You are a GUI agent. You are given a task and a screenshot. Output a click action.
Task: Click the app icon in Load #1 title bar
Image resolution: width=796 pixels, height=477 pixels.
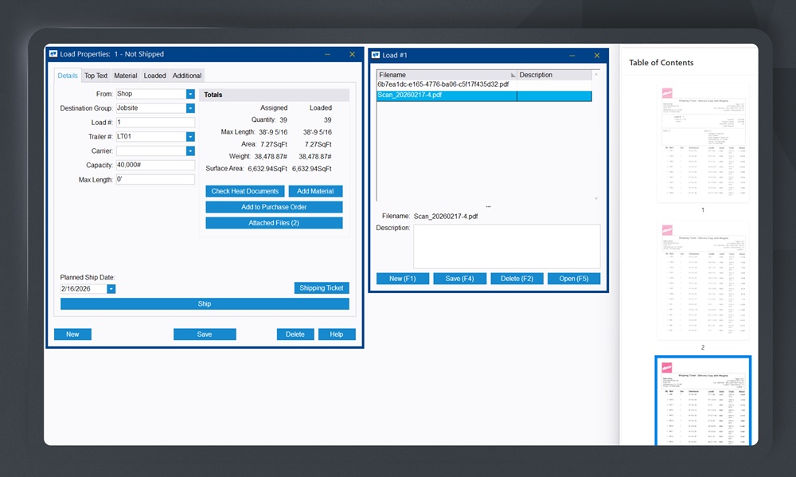tap(376, 55)
